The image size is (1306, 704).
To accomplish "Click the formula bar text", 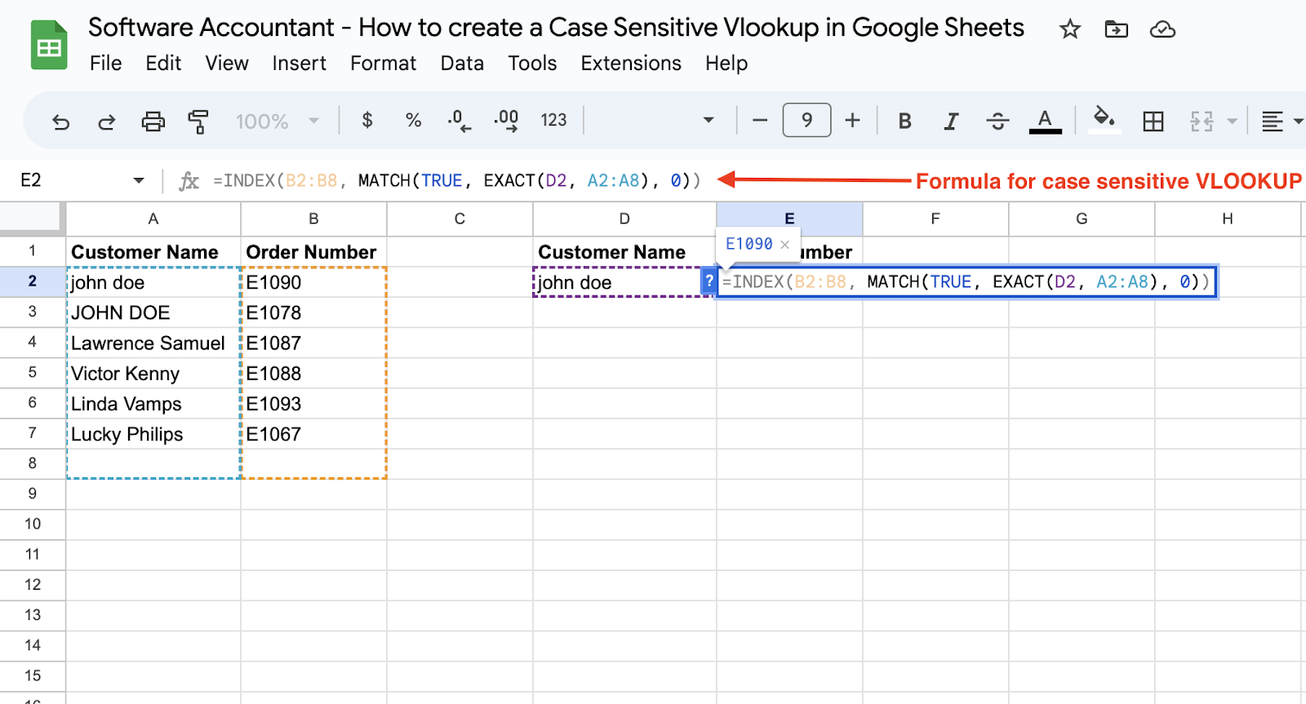I will click(x=456, y=180).
